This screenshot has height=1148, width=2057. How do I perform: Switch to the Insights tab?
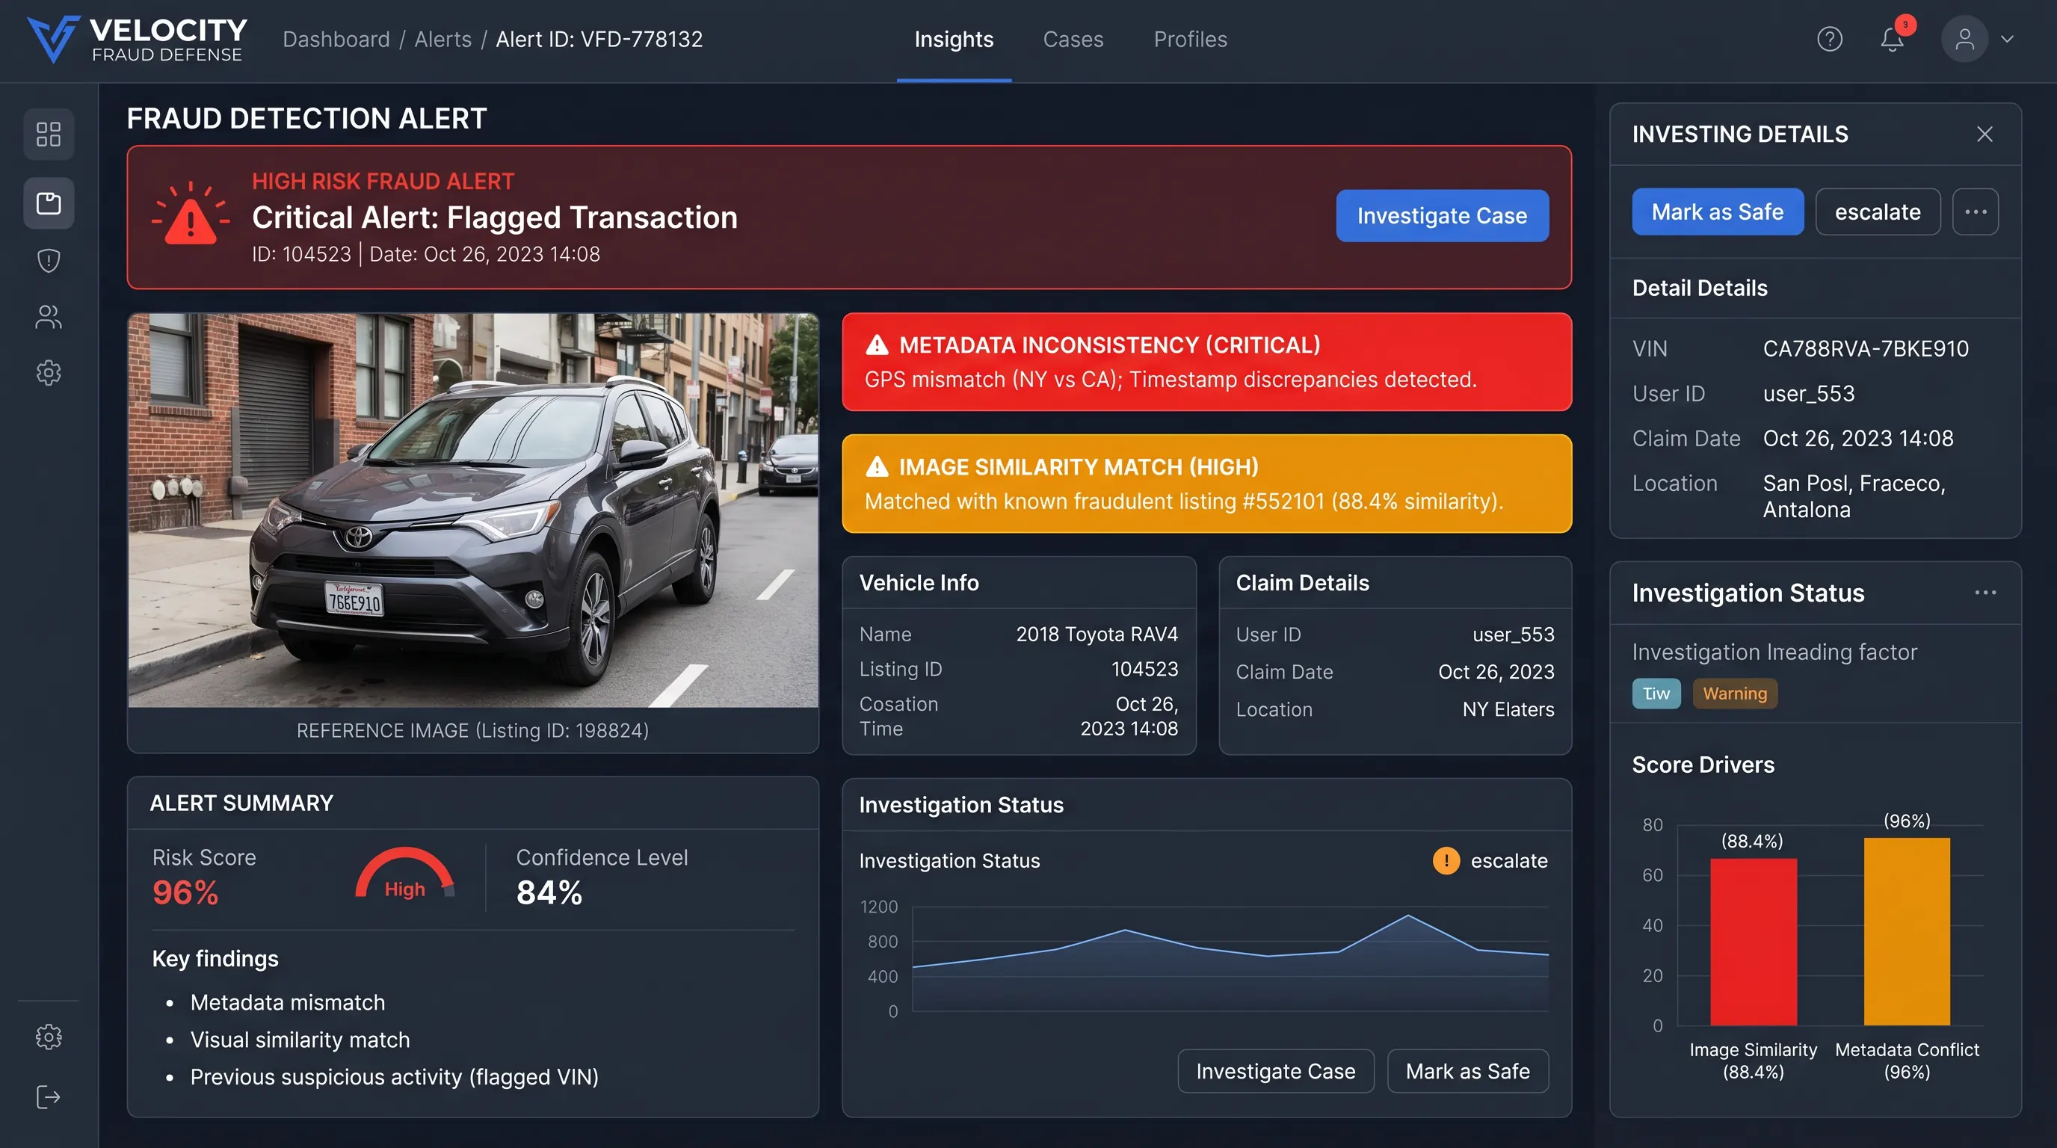954,39
